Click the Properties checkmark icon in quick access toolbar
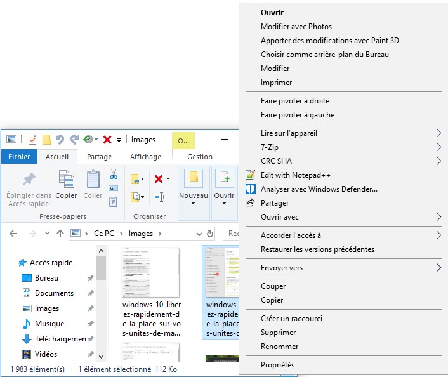Screen dimensions: 448x377 click(32, 140)
